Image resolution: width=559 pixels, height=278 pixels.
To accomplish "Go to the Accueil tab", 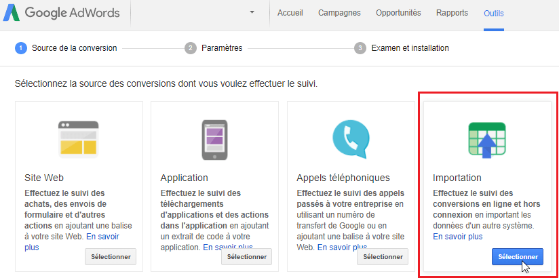I will 290,13.
